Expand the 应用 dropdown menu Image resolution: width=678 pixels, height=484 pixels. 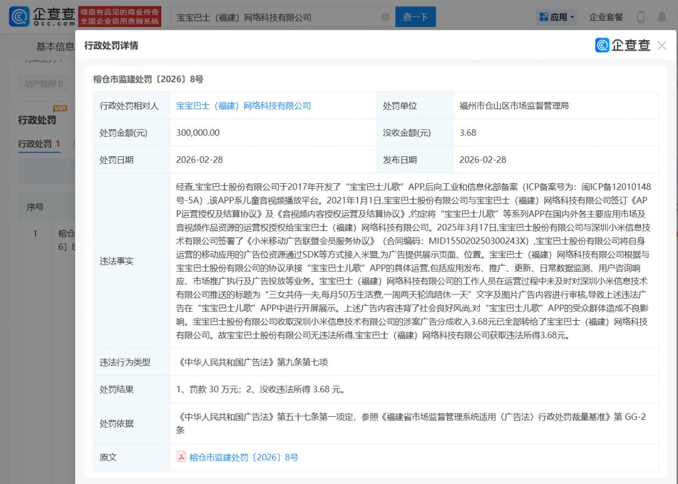pos(572,18)
